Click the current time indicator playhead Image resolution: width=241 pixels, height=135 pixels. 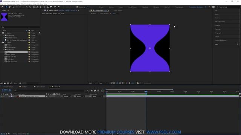[146, 91]
